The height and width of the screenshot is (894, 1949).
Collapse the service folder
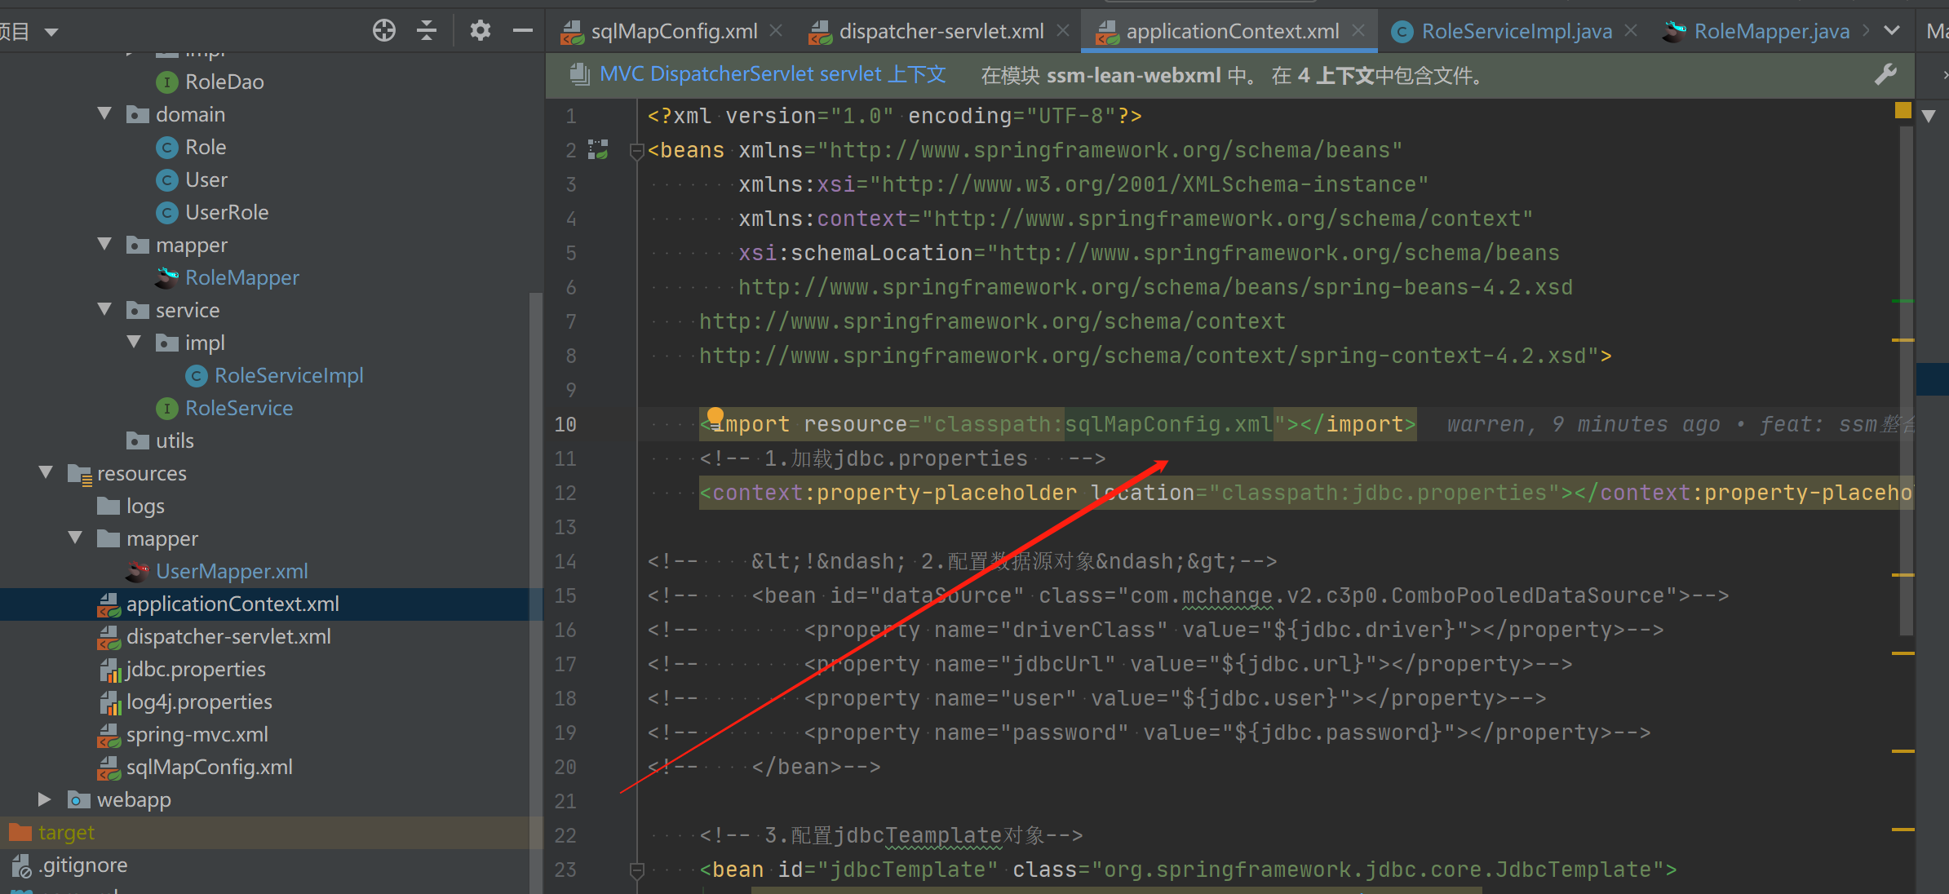[104, 309]
